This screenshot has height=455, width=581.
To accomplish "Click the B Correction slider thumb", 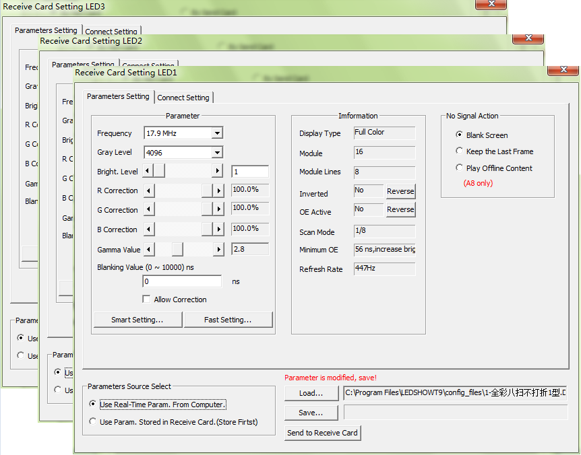I will (x=207, y=230).
